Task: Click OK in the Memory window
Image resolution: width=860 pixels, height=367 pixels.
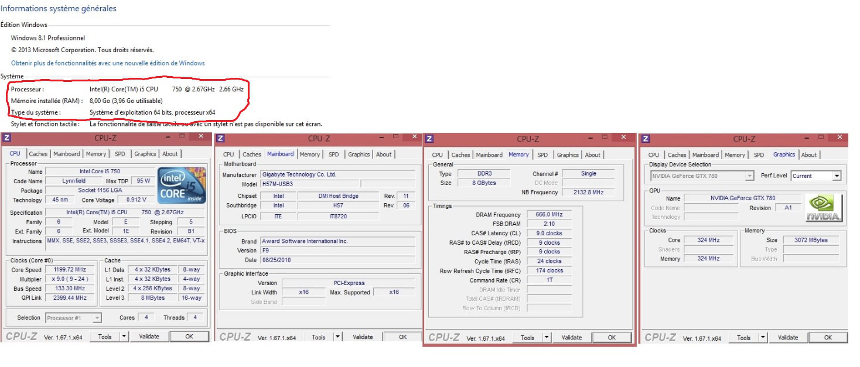Action: pos(611,337)
